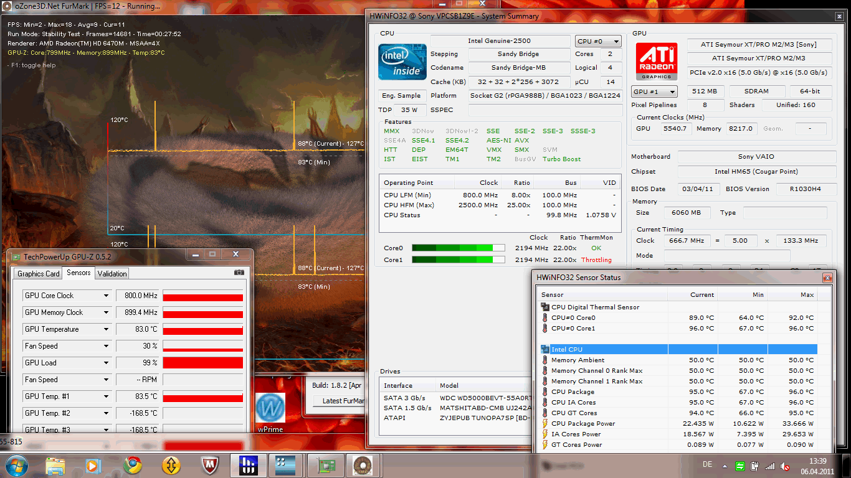Click the icon beside CPU Digital Thermal Sensor
The image size is (851, 478).
545,307
